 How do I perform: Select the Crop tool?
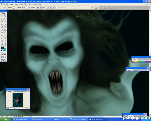click(2, 21)
